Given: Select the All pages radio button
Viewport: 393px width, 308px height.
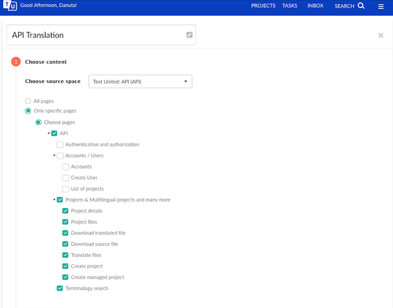Looking at the screenshot, I should 28,101.
